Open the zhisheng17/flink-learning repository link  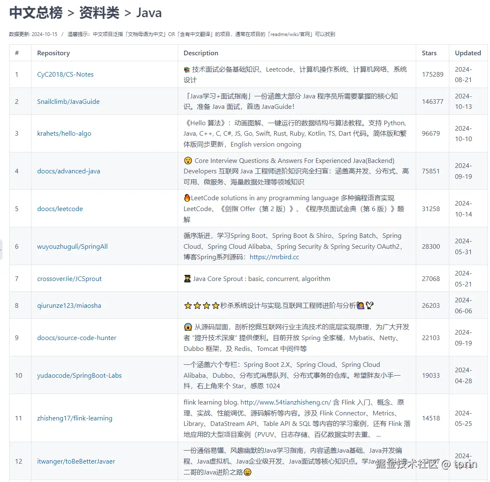[75, 418]
